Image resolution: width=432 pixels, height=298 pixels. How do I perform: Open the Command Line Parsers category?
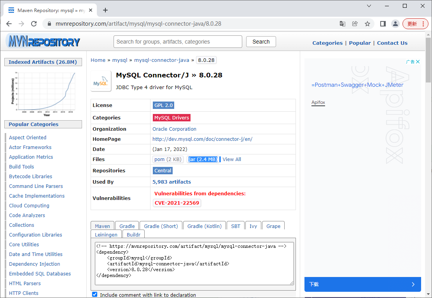click(36, 186)
